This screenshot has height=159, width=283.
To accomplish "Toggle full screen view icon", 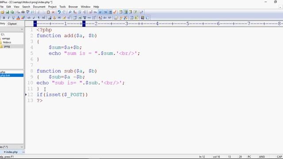I will [135, 12].
